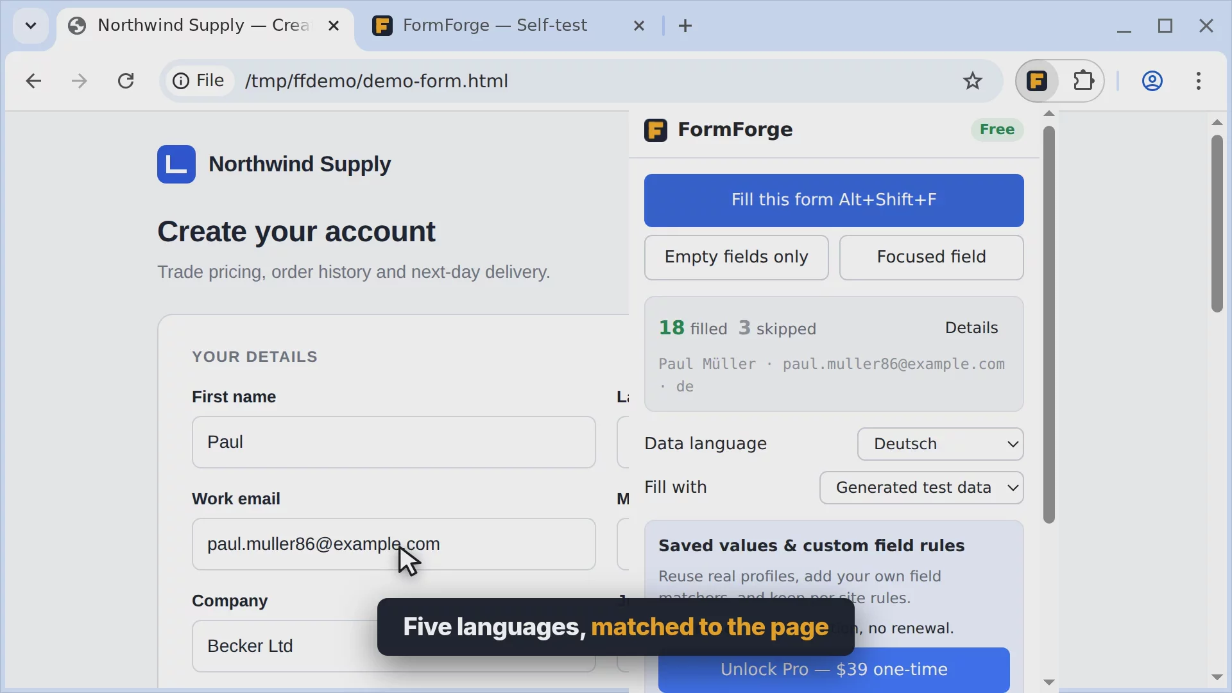Screen dimensions: 1232x693
Task: Close the FormForge Self-test tab
Action: [639, 26]
